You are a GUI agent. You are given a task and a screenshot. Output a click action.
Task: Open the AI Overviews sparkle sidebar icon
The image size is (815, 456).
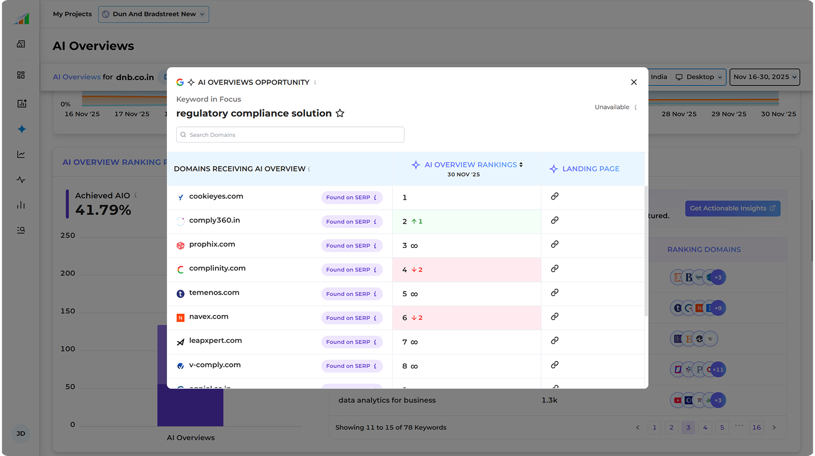click(x=22, y=129)
